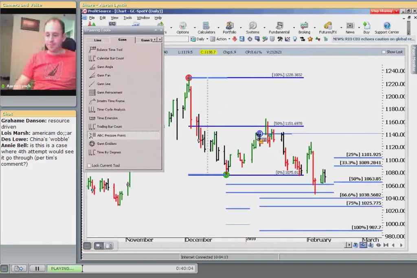This screenshot has width=417, height=278.
Task: Open the File menu
Action: 92,18
